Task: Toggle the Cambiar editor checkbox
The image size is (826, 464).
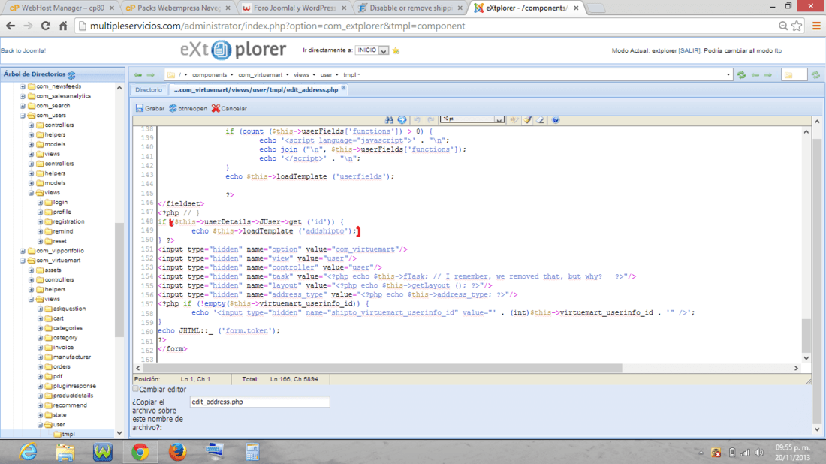Action: click(x=135, y=389)
